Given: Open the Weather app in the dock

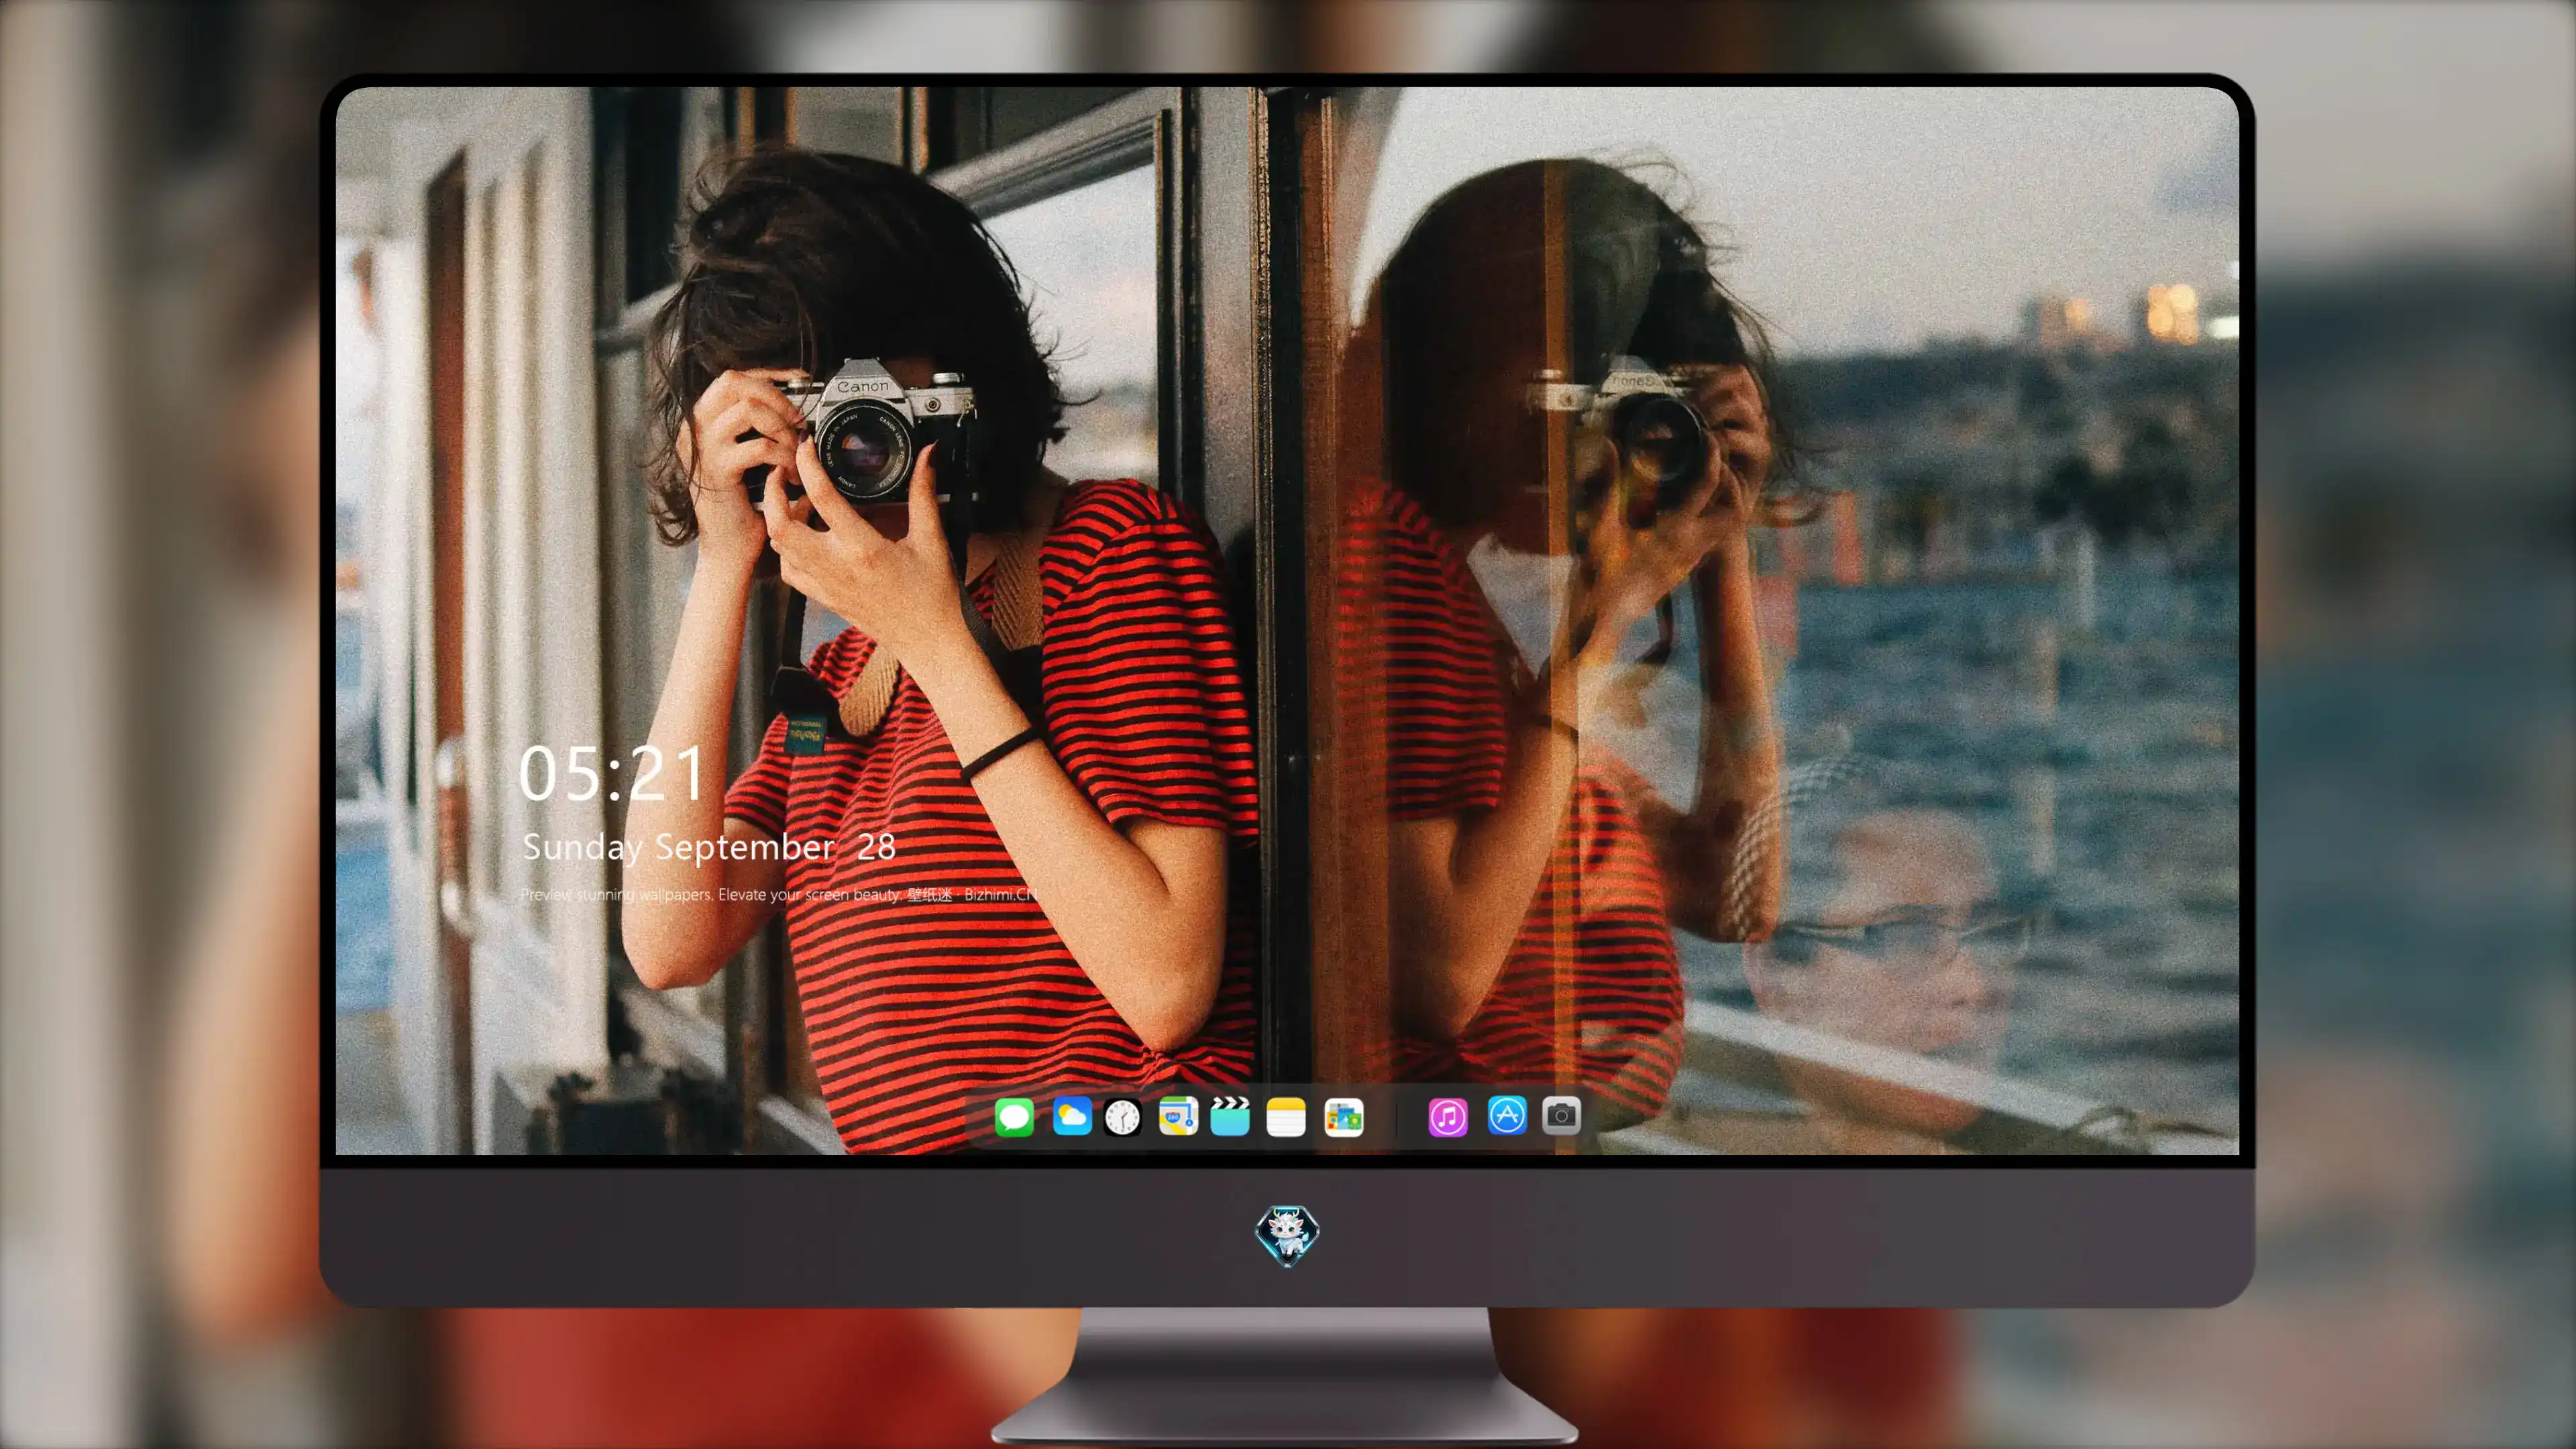Looking at the screenshot, I should 1072,1116.
